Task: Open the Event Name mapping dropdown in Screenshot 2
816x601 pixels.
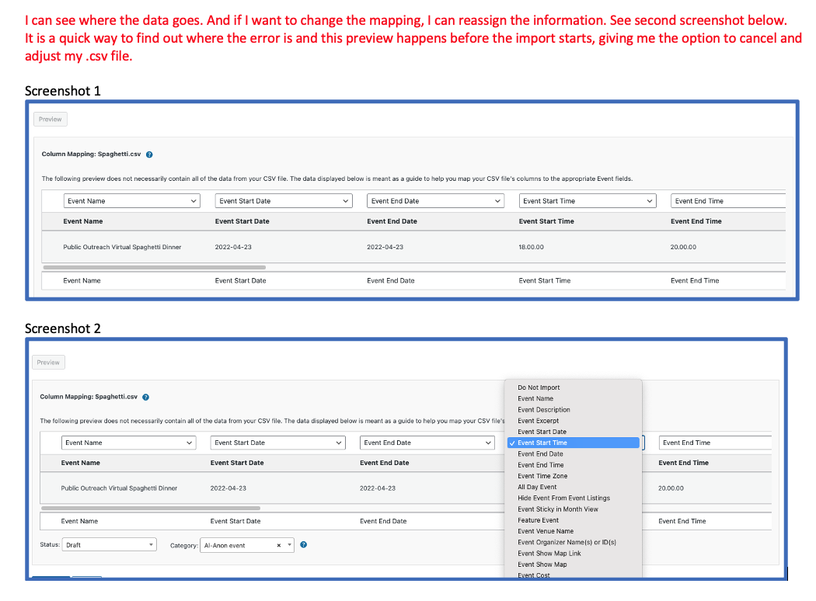Action: point(128,443)
